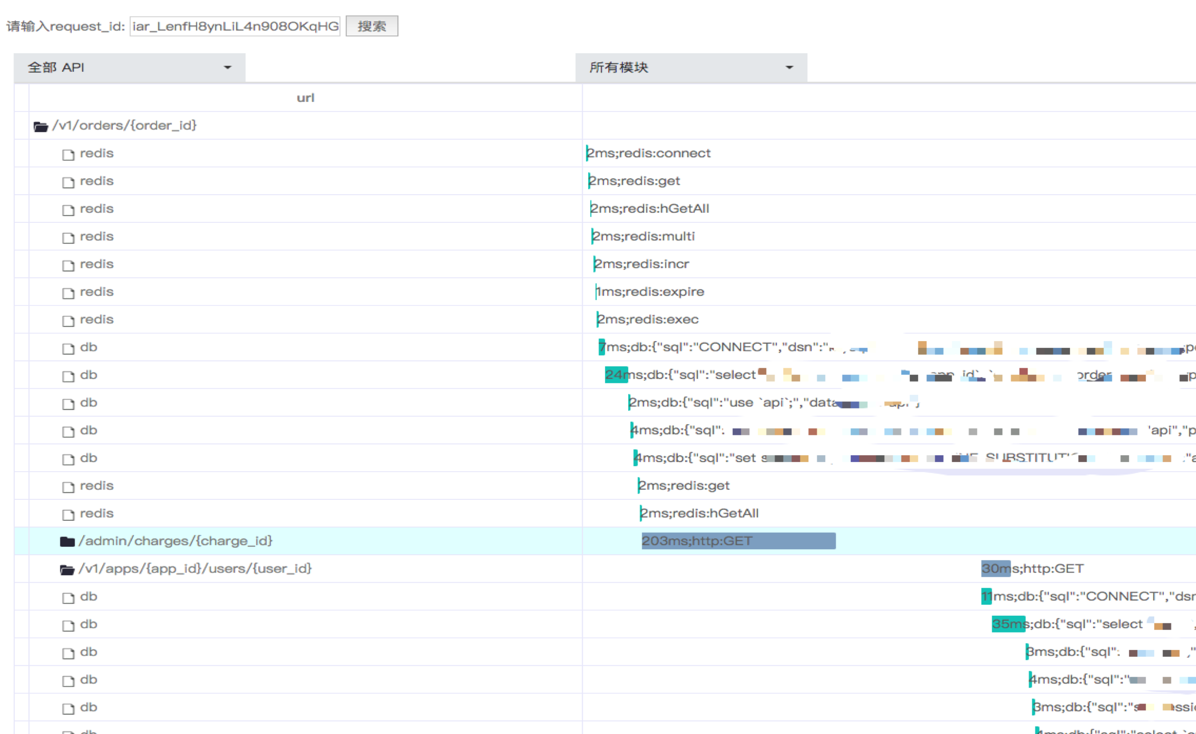Open the 全部 API dropdown
1196x734 pixels.
[x=129, y=67]
